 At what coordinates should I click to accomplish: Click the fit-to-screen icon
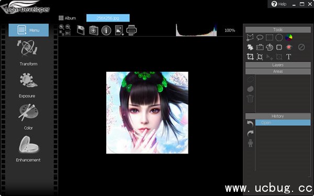68,33
